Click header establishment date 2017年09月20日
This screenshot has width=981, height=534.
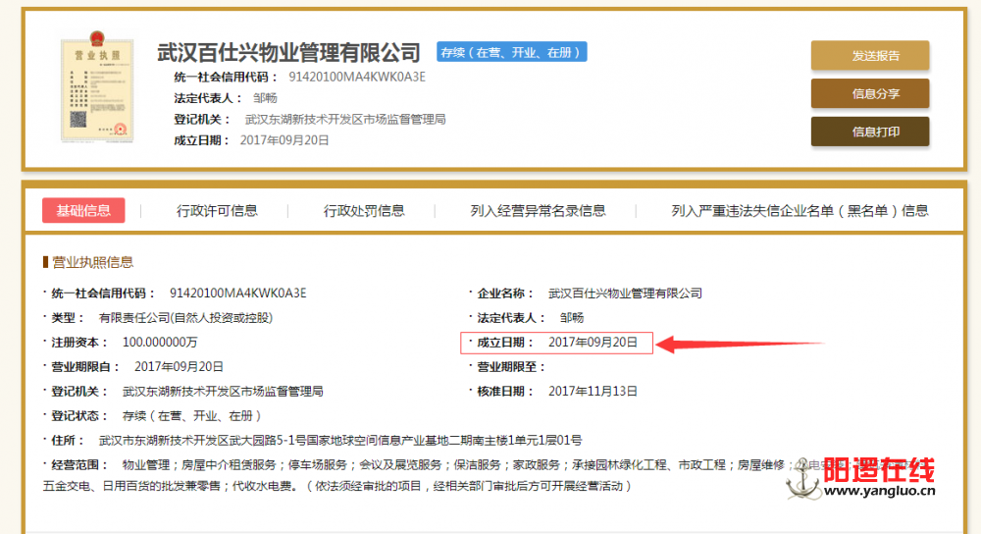284,140
